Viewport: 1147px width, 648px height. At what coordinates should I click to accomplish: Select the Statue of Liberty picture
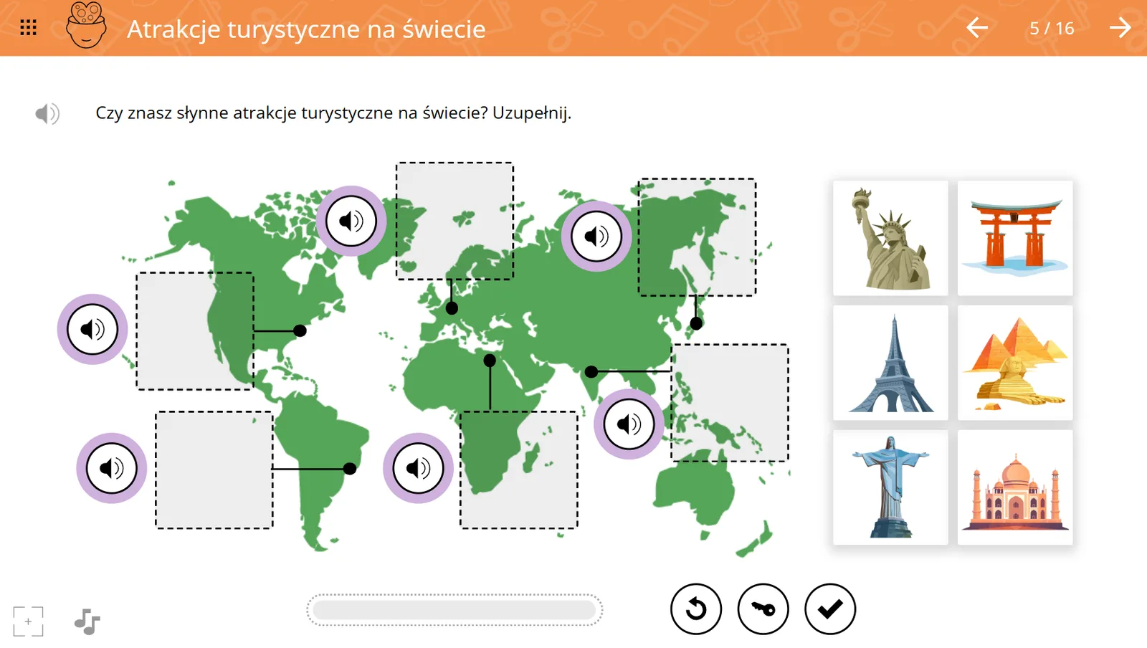[890, 238]
